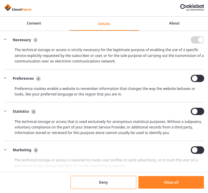Toggle the Marketing section chevron
The width and height of the screenshot is (208, 193).
point(5,150)
